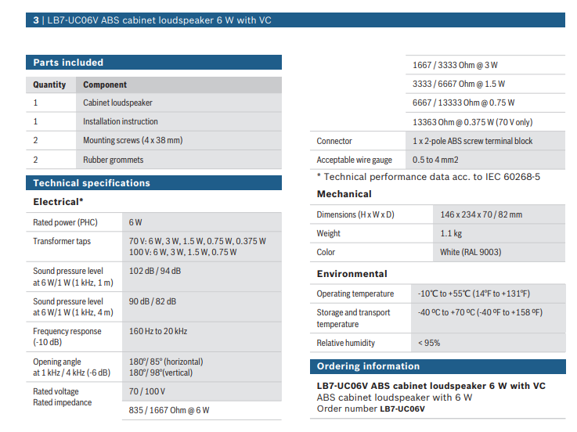The height and width of the screenshot is (432, 577).
Task: Click the 'Relative humidity' label
Action: click(x=345, y=343)
